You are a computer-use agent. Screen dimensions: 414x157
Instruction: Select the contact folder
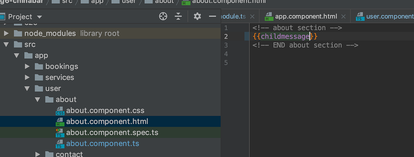(x=69, y=154)
